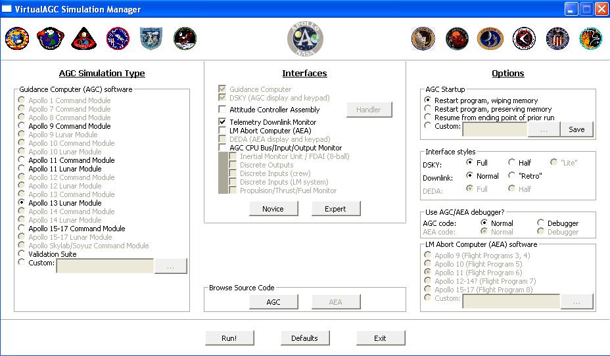610x356 pixels.
Task: Select the Apollo 9 mission patch icon
Action: (x=118, y=39)
